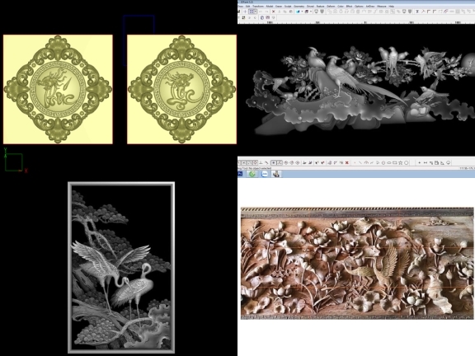475x356 pixels.
Task: Select the circle shape tool
Action: click(x=407, y=163)
